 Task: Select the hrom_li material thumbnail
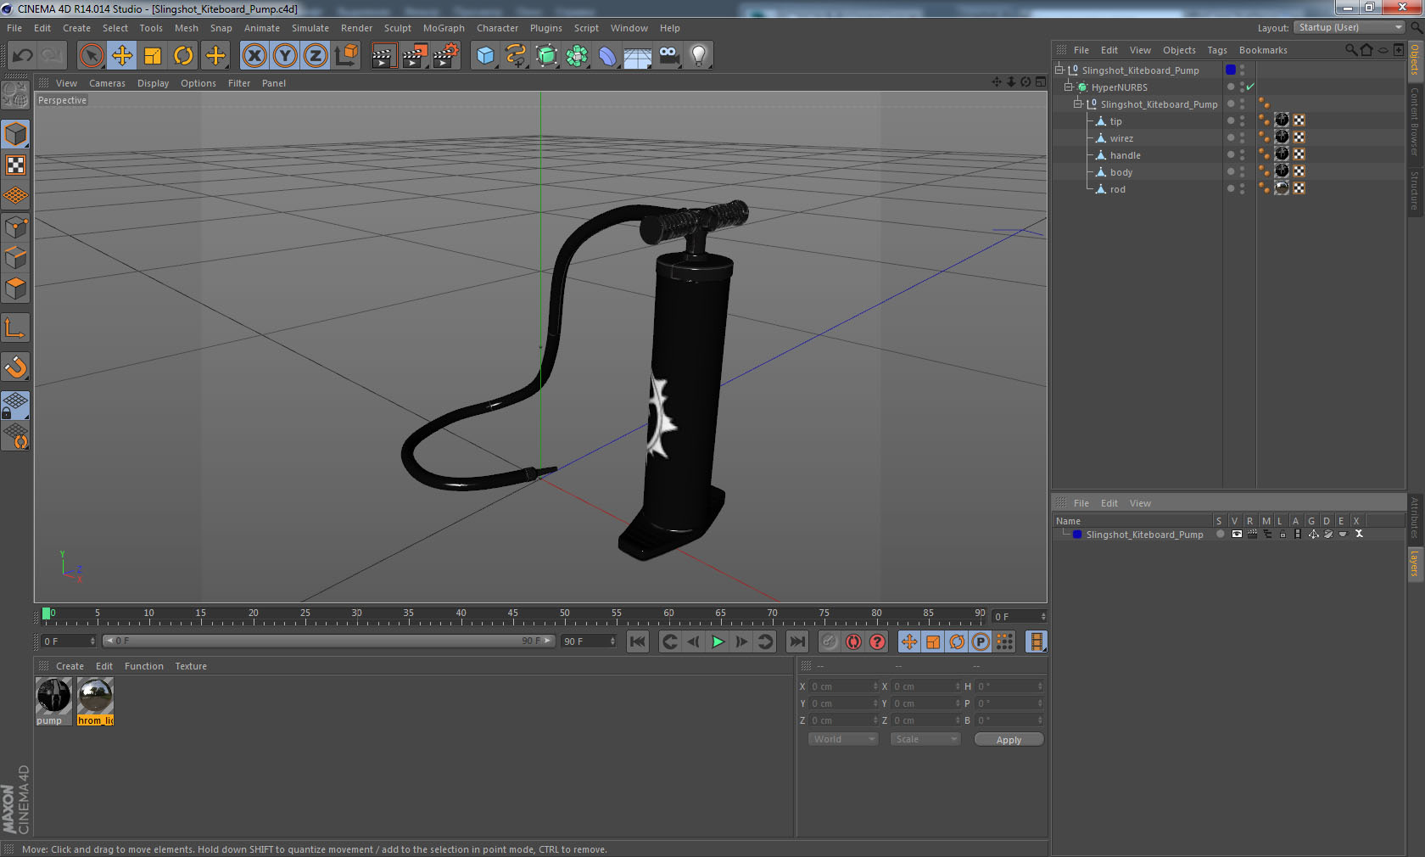(x=95, y=697)
